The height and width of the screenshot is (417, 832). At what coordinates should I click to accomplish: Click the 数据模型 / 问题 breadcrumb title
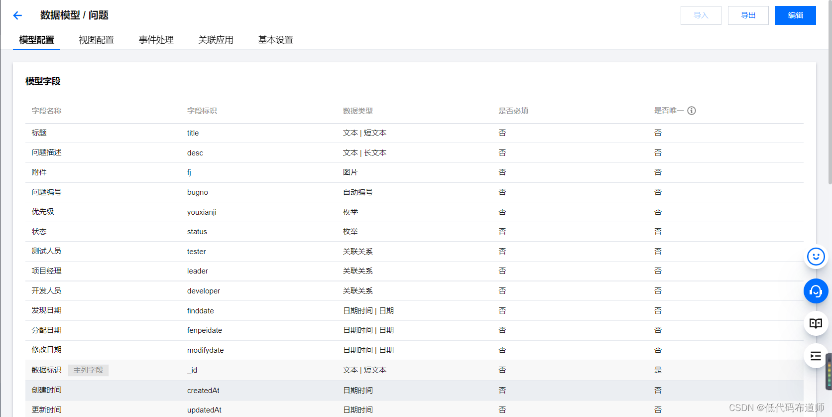click(x=74, y=15)
